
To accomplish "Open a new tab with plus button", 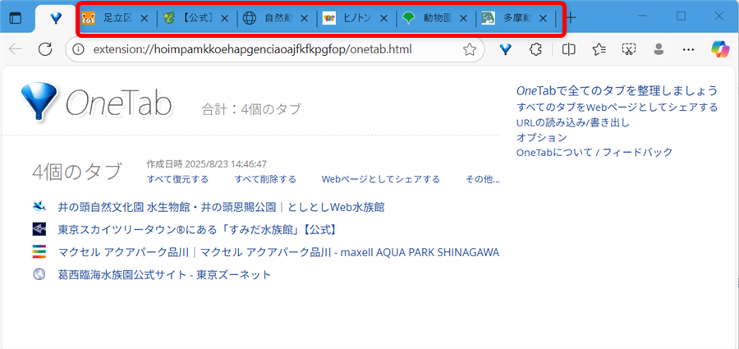I will pos(571,18).
